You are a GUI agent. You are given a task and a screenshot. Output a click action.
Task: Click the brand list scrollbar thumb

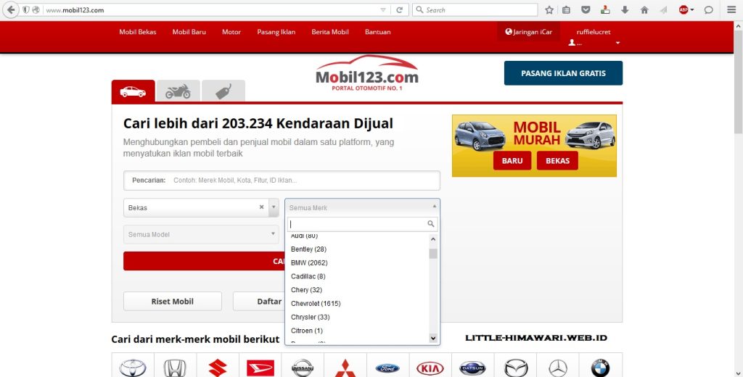433,254
